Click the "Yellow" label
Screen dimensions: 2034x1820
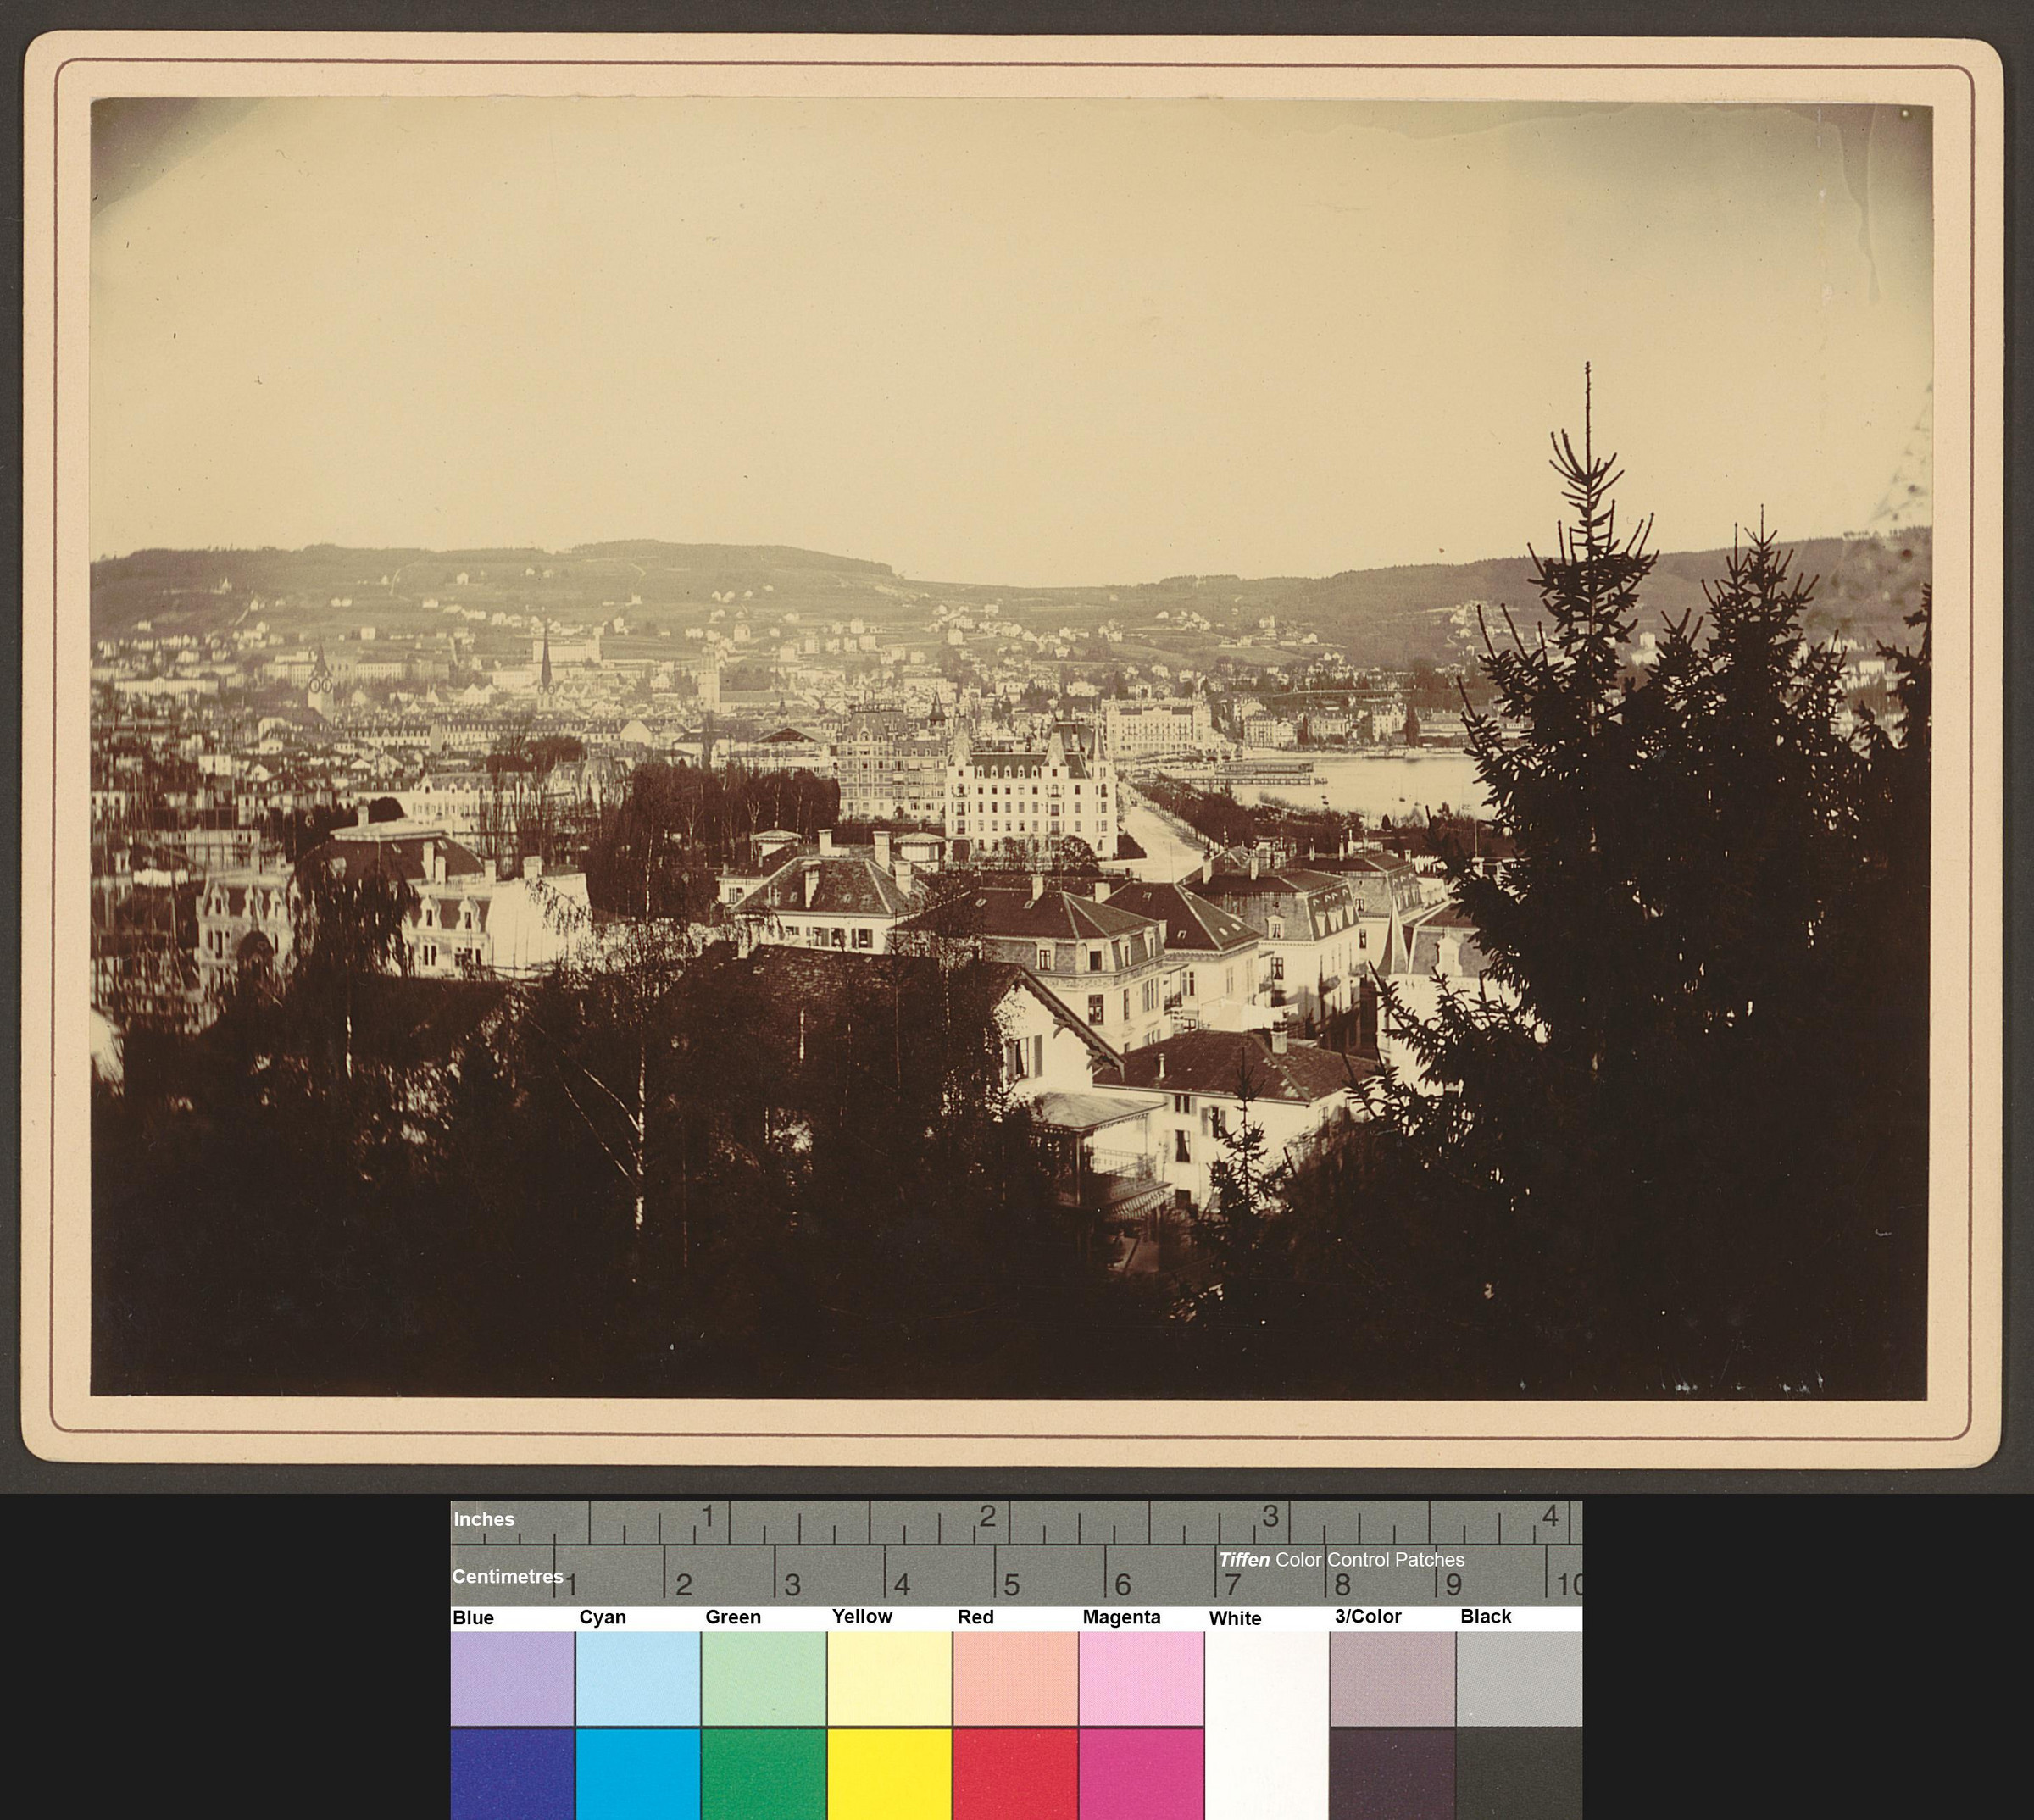click(862, 1616)
